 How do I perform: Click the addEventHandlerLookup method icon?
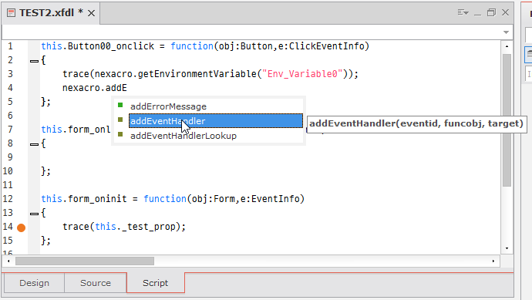(120, 134)
